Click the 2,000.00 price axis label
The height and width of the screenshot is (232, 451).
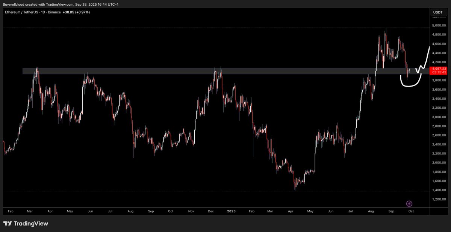click(x=439, y=163)
